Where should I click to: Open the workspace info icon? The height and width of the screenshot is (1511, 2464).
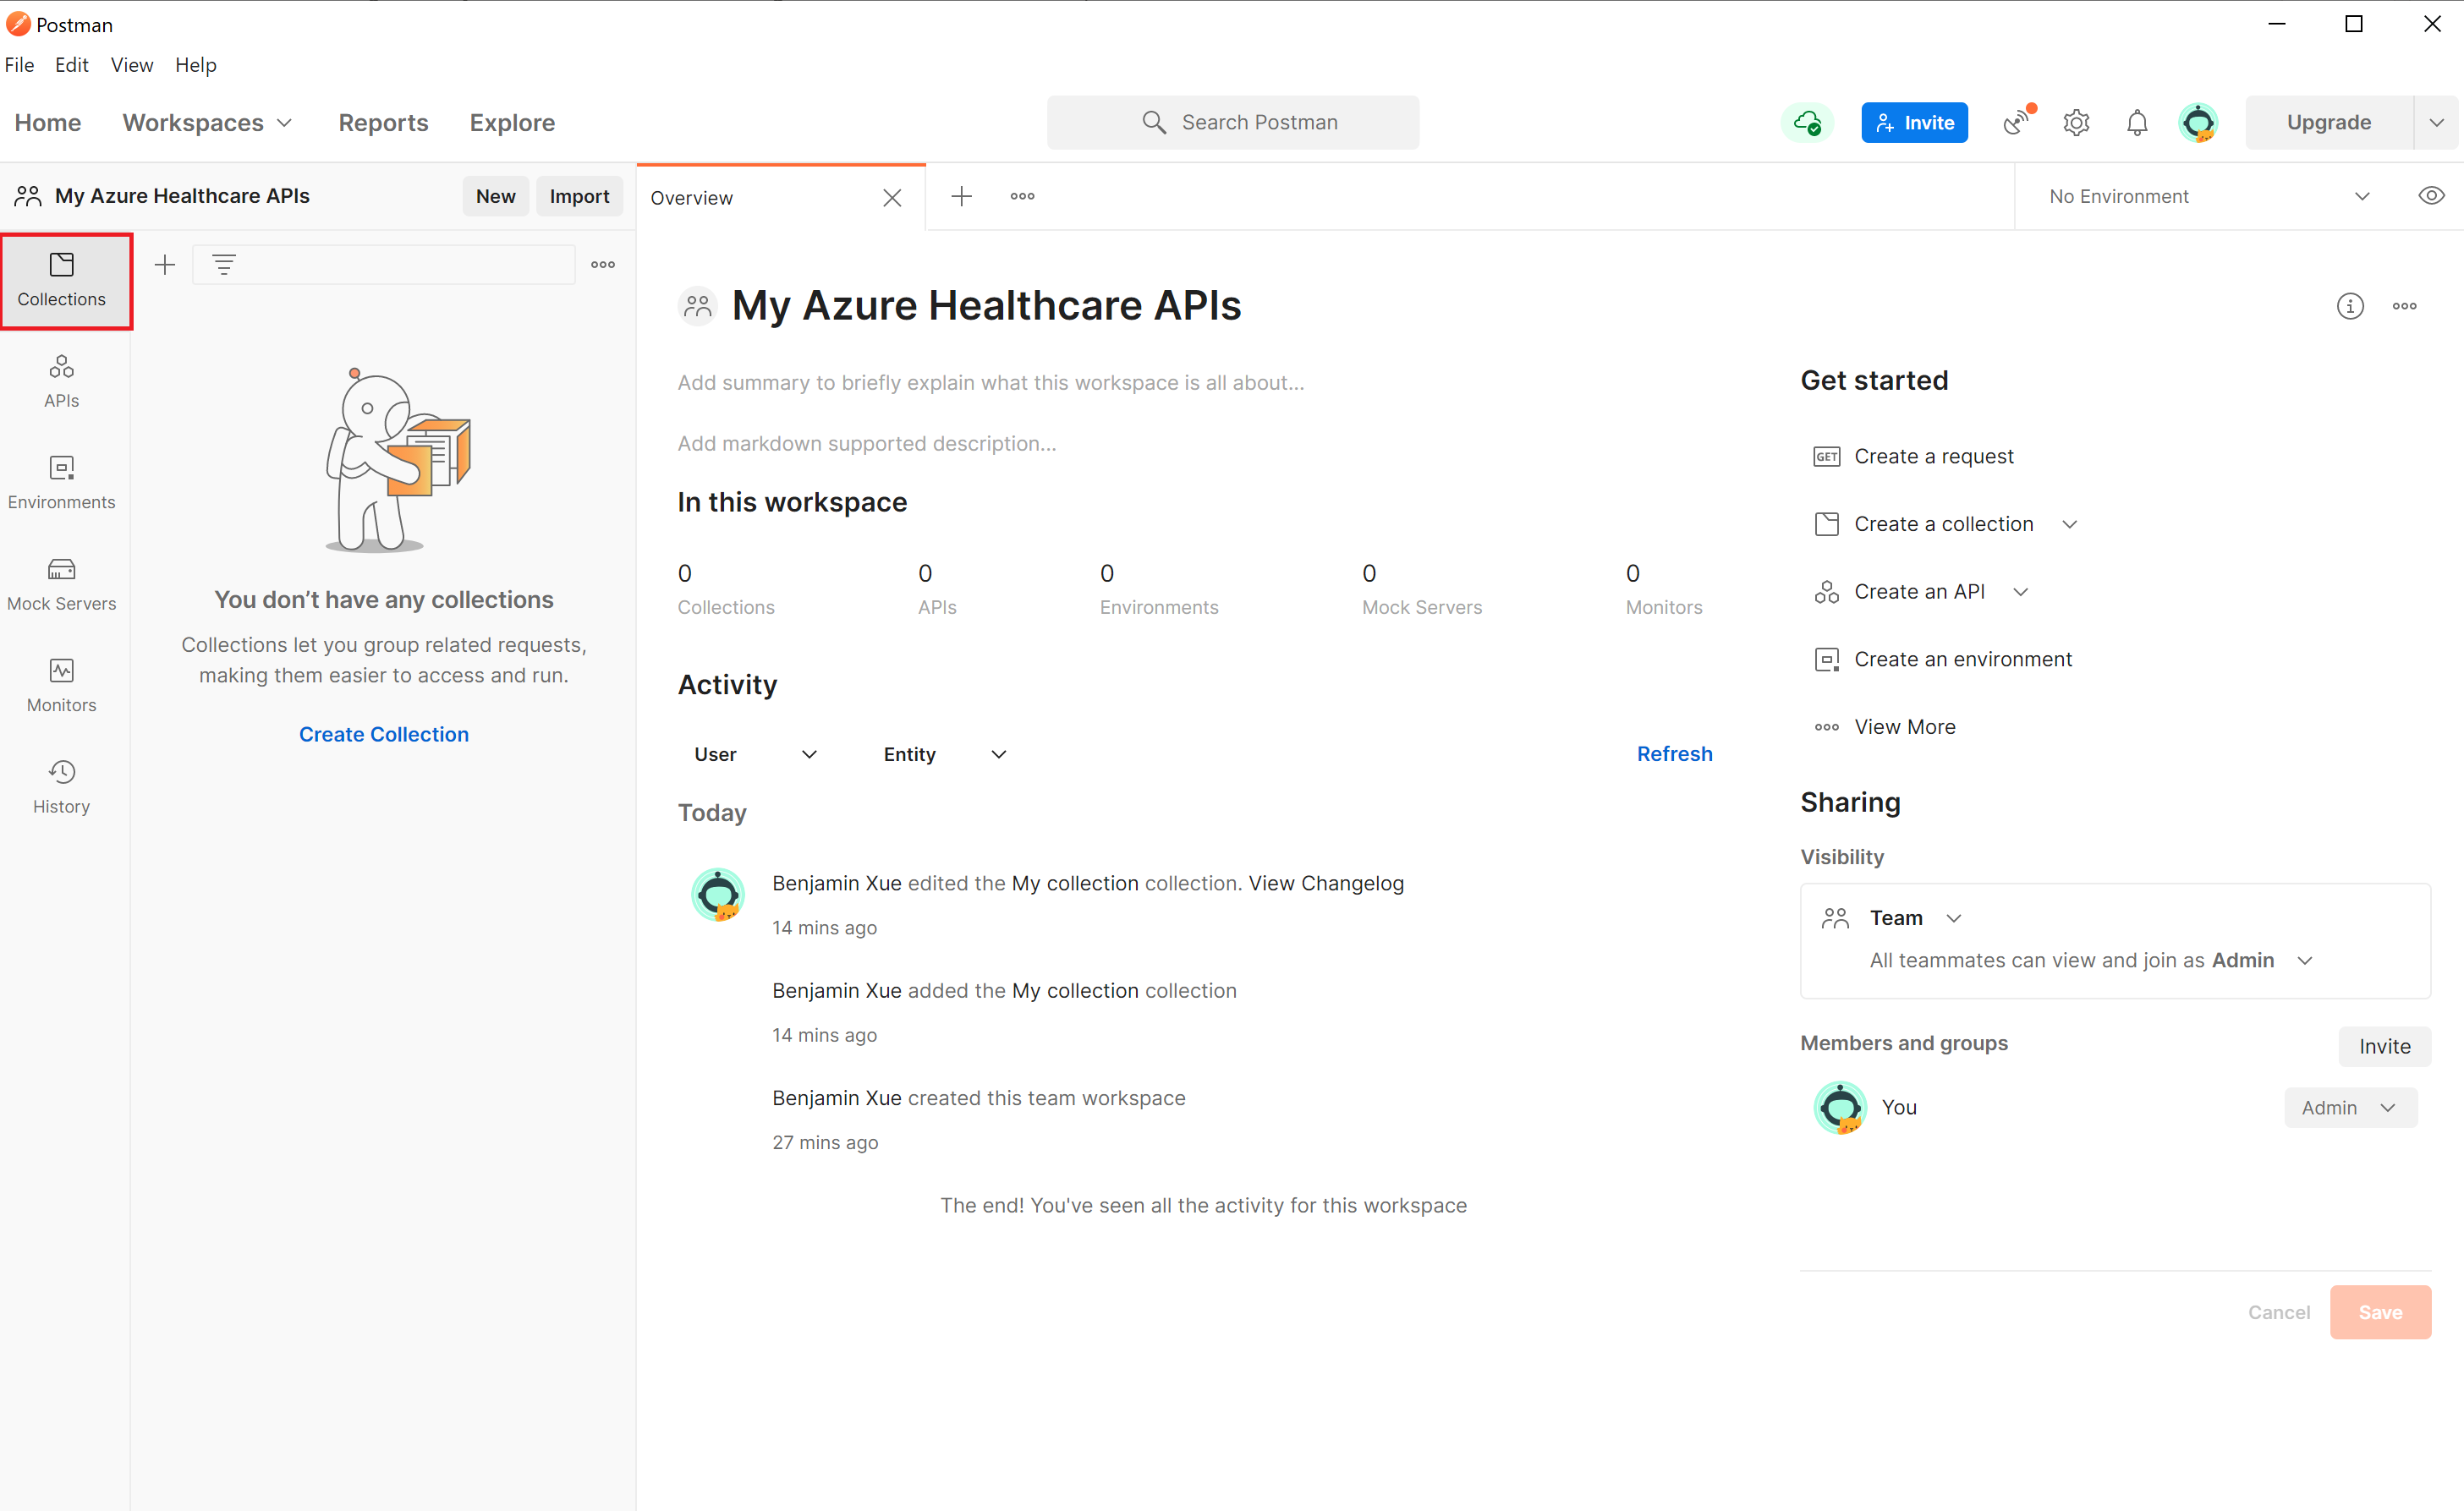pos(2349,306)
